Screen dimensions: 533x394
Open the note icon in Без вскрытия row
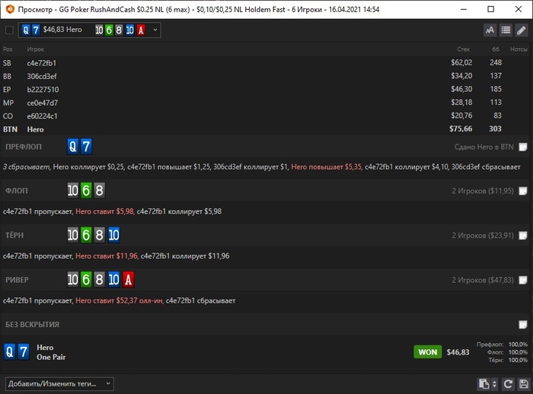[523, 325]
